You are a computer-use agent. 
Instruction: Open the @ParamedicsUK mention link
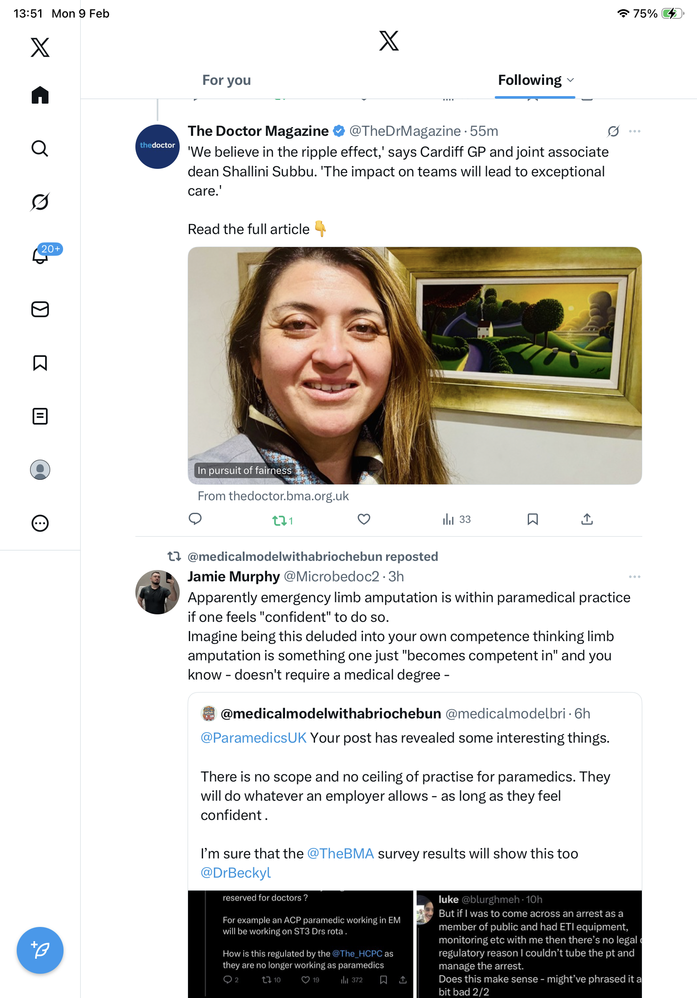tap(253, 738)
